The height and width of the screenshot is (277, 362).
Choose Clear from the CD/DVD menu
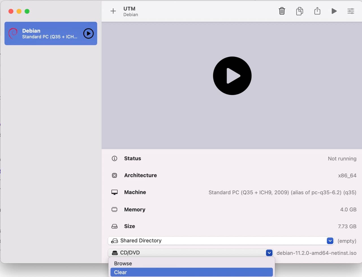192,272
